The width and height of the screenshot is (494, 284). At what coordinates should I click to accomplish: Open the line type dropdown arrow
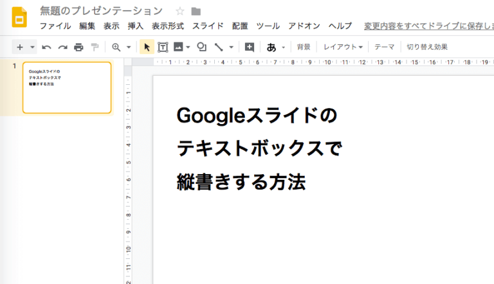pyautogui.click(x=232, y=48)
